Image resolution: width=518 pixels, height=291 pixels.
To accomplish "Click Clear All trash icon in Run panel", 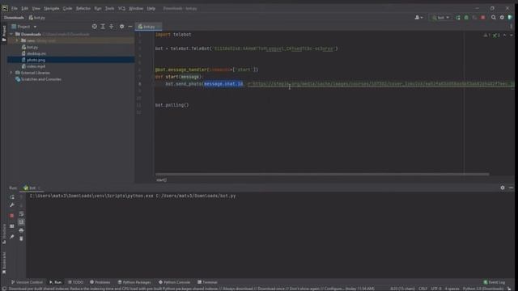I will pyautogui.click(x=21, y=238).
